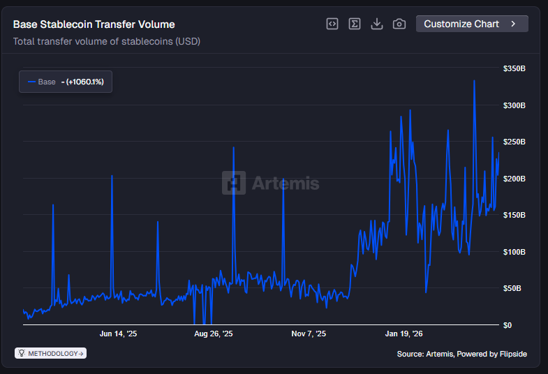This screenshot has width=548, height=374.
Task: Open the Customize Chart panel
Action: [472, 24]
